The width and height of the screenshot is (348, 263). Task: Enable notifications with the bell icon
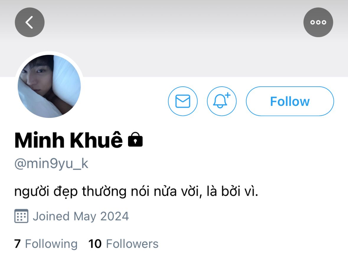[x=222, y=101]
